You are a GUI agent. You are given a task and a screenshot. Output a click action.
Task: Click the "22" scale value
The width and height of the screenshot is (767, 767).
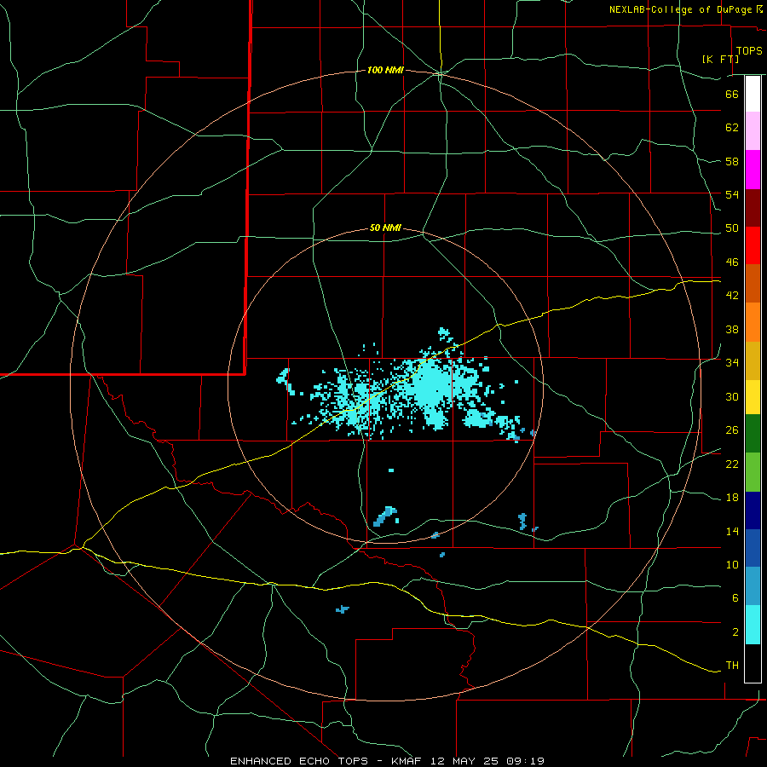coord(732,464)
